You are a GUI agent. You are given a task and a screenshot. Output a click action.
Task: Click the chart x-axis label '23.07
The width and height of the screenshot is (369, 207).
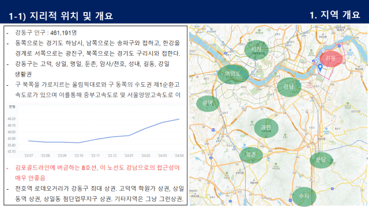pyautogui.click(x=28, y=156)
